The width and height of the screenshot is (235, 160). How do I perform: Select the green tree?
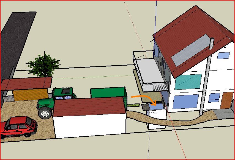(44, 65)
